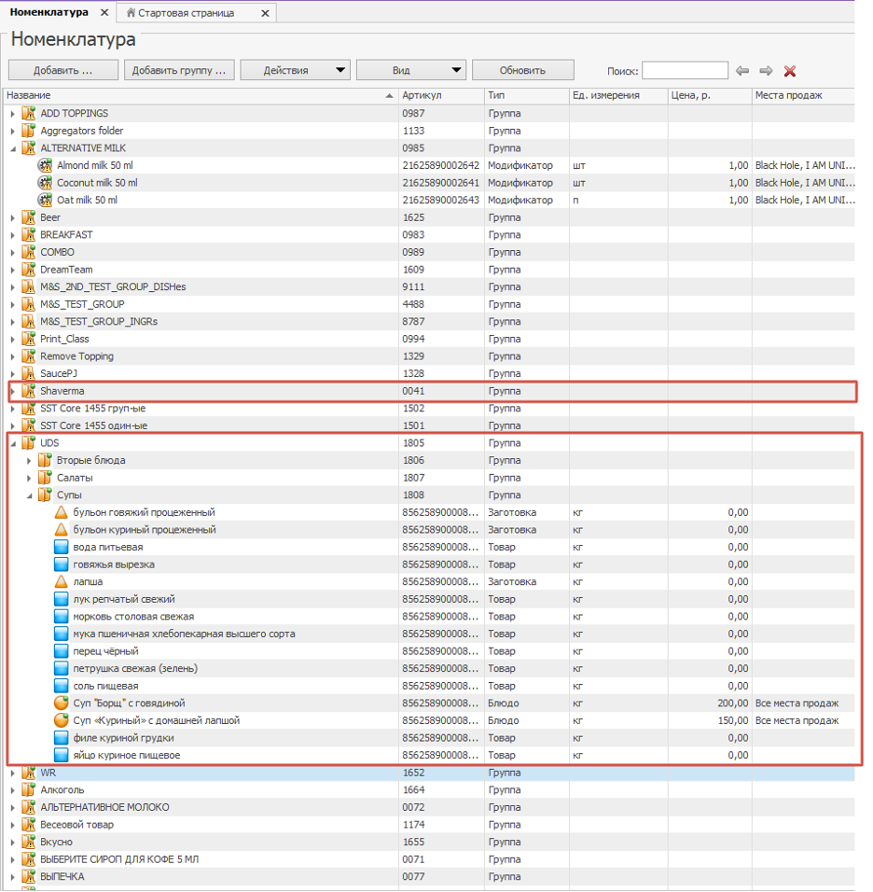Click the бульон говяжий процеженный triangle icon
The height and width of the screenshot is (892, 873).
(x=61, y=512)
